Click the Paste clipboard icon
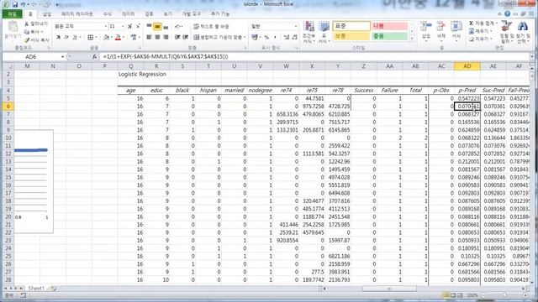 click(x=13, y=27)
